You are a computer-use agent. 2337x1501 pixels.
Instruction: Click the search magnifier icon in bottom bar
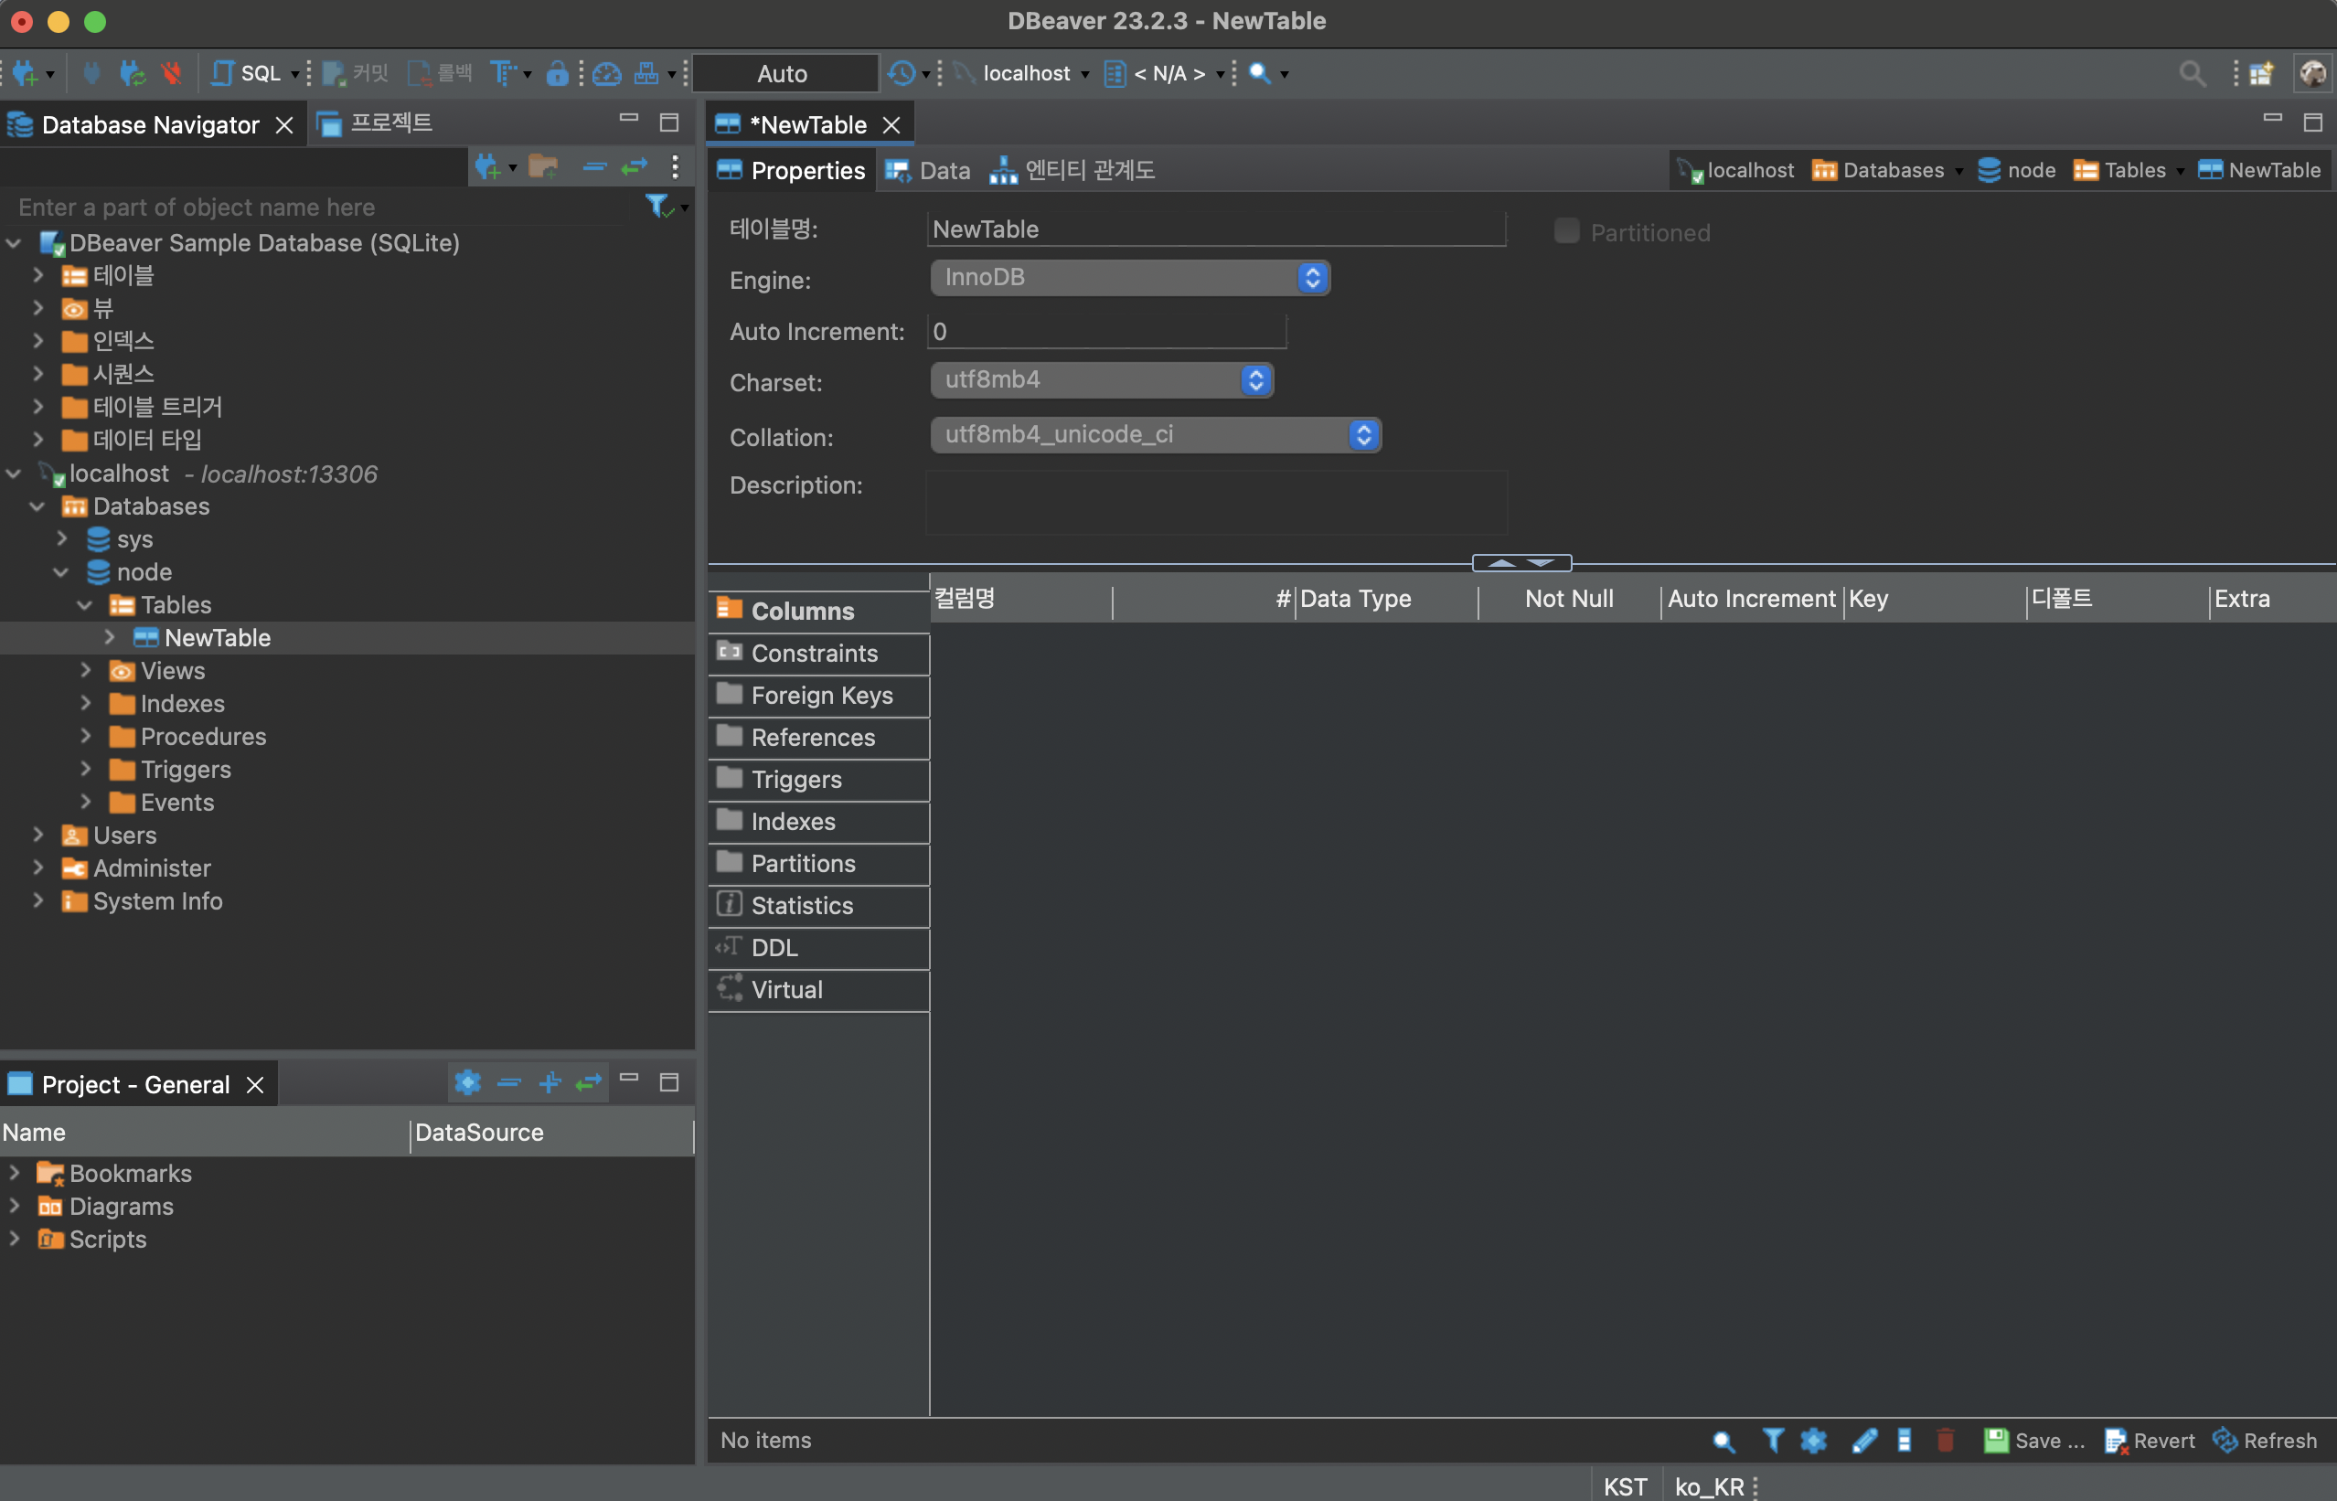pos(1723,1441)
